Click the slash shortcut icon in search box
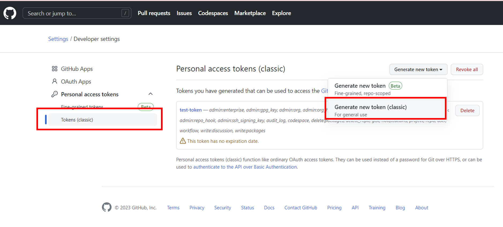Viewport: 503px width, 227px height. point(125,13)
